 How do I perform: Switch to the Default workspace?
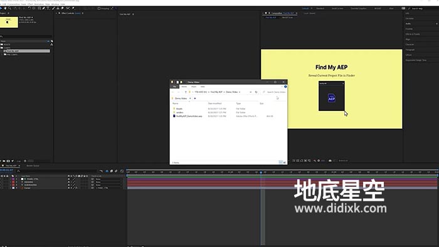[x=305, y=9]
